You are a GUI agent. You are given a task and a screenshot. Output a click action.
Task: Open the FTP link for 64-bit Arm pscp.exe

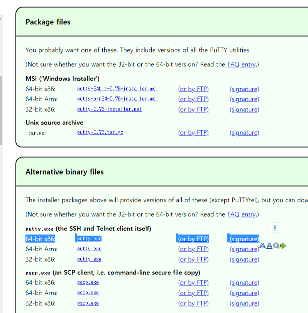tap(193, 293)
